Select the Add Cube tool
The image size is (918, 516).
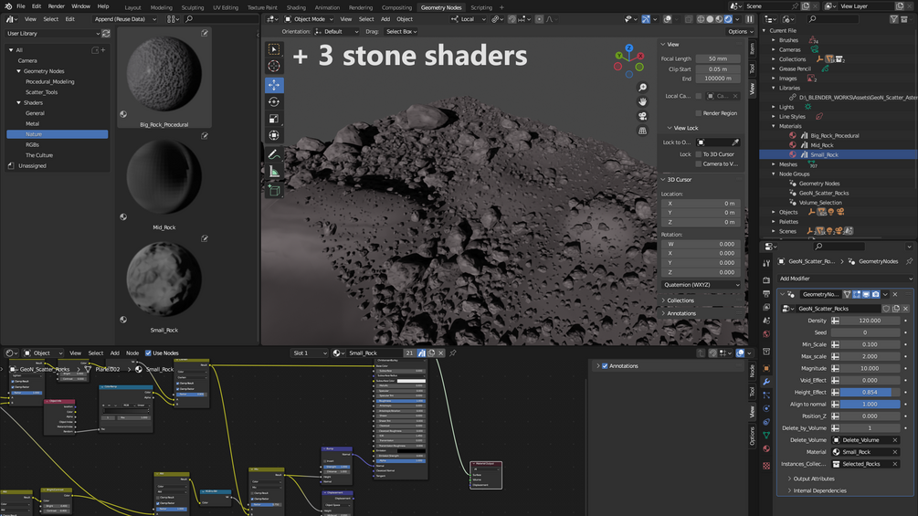(x=273, y=190)
